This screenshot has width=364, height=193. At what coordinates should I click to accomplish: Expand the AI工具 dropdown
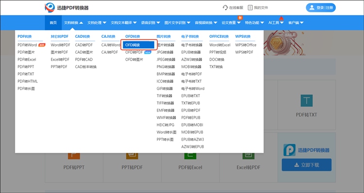(276, 23)
